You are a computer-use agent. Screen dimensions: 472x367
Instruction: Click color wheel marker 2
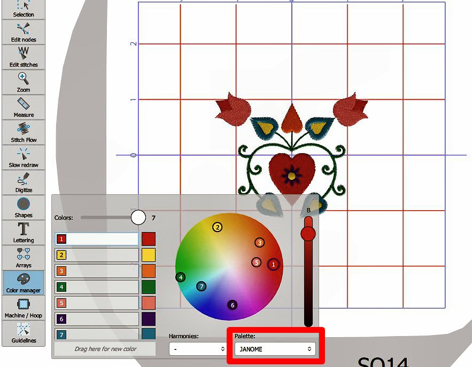point(218,227)
